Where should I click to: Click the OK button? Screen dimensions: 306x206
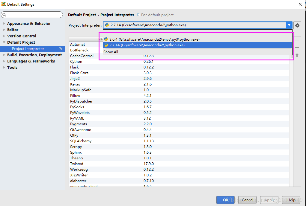click(225, 200)
